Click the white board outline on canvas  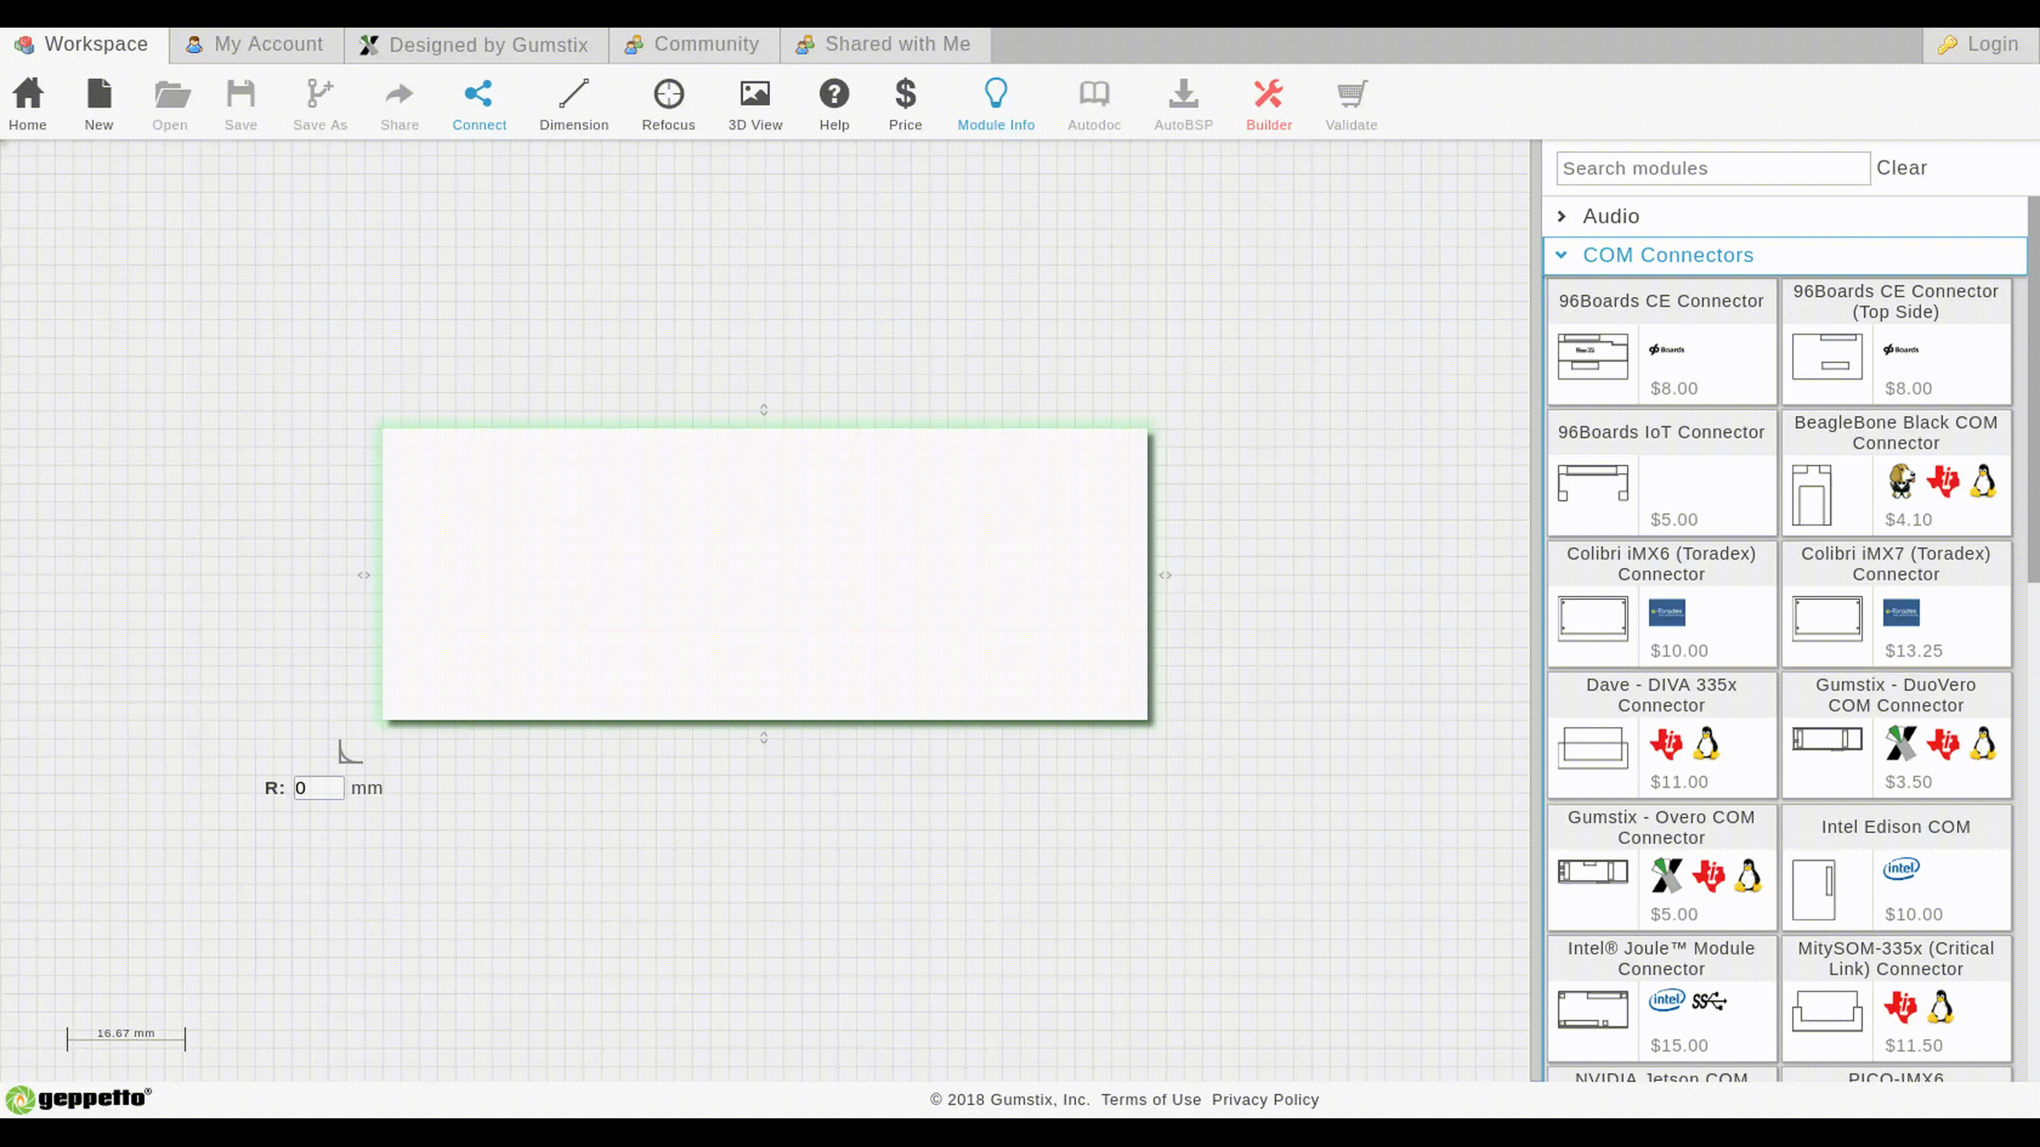[765, 575]
